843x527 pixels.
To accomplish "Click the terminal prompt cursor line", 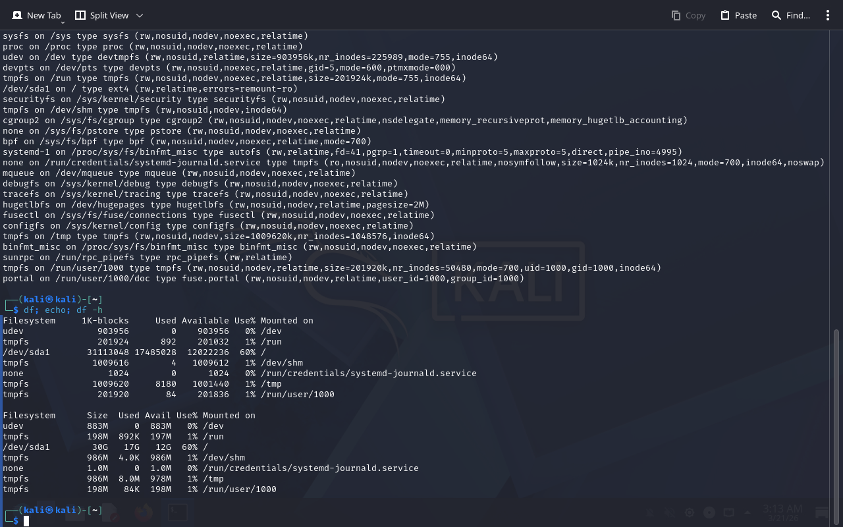I will coord(26,521).
